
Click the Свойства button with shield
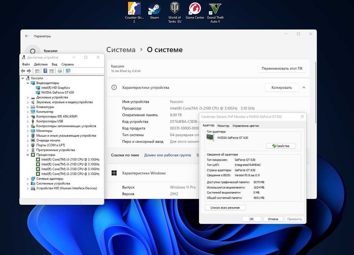pos(281,146)
